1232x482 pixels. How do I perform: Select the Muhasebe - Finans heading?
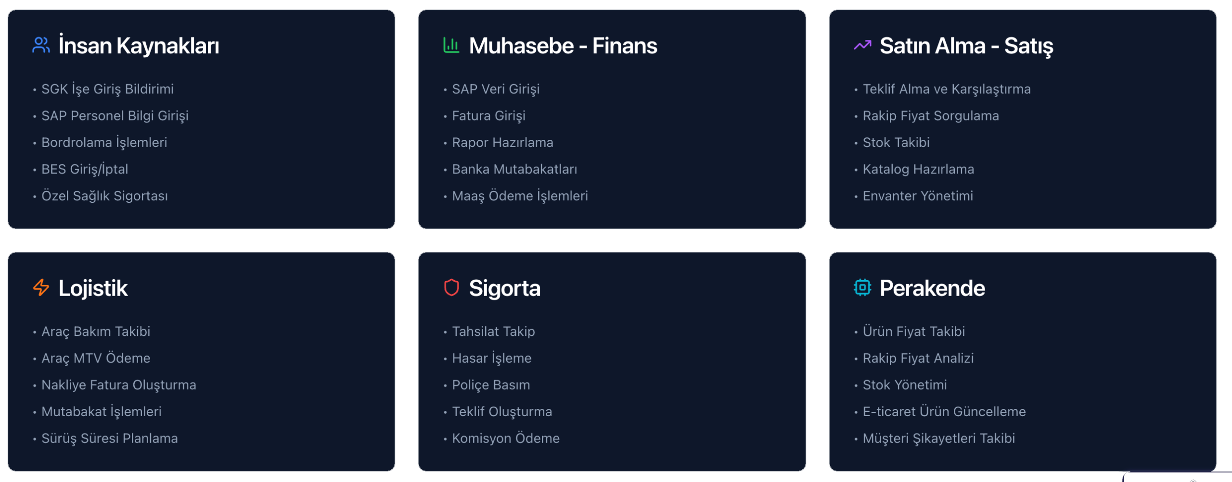(x=563, y=46)
